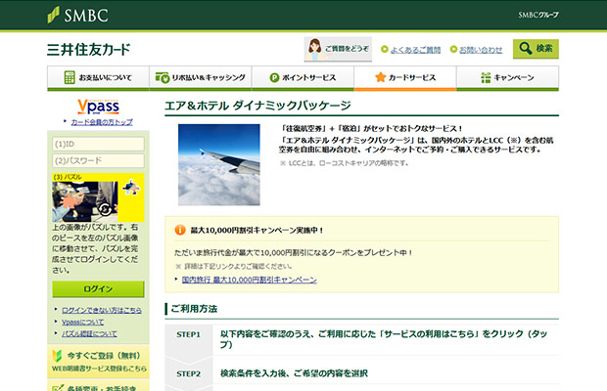
Task: Open the リボ払い＆キャッシング tab
Action: pyautogui.click(x=199, y=78)
